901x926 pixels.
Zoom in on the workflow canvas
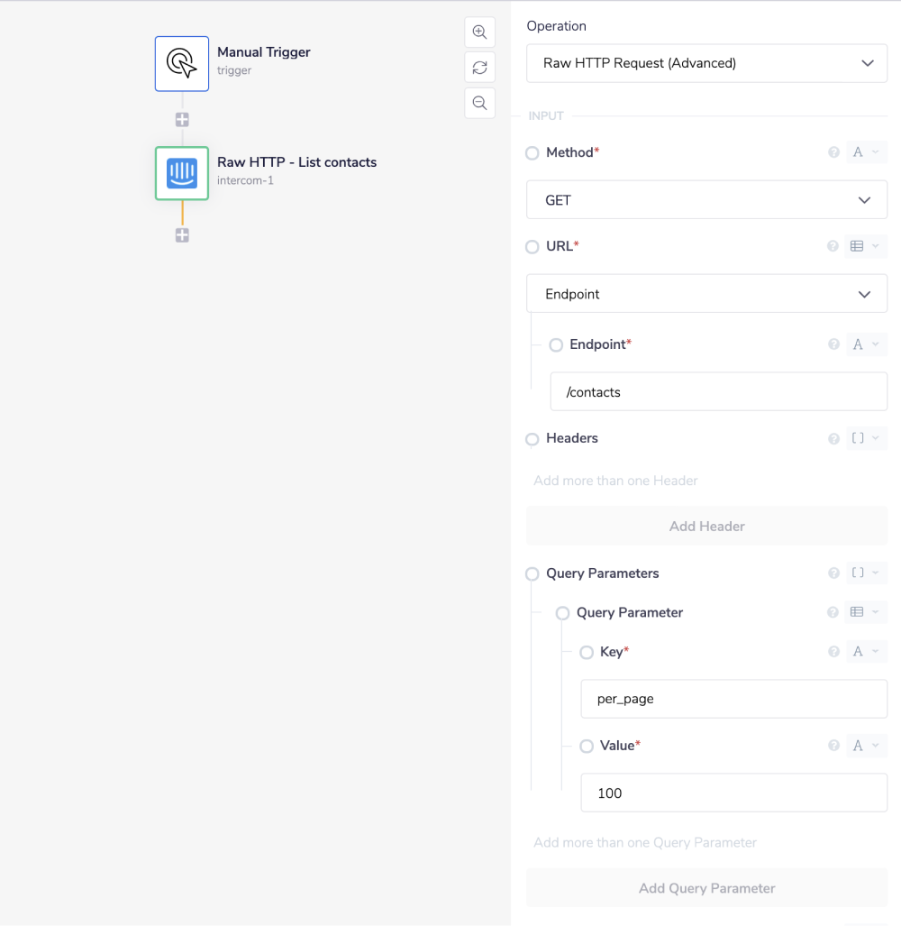(479, 32)
